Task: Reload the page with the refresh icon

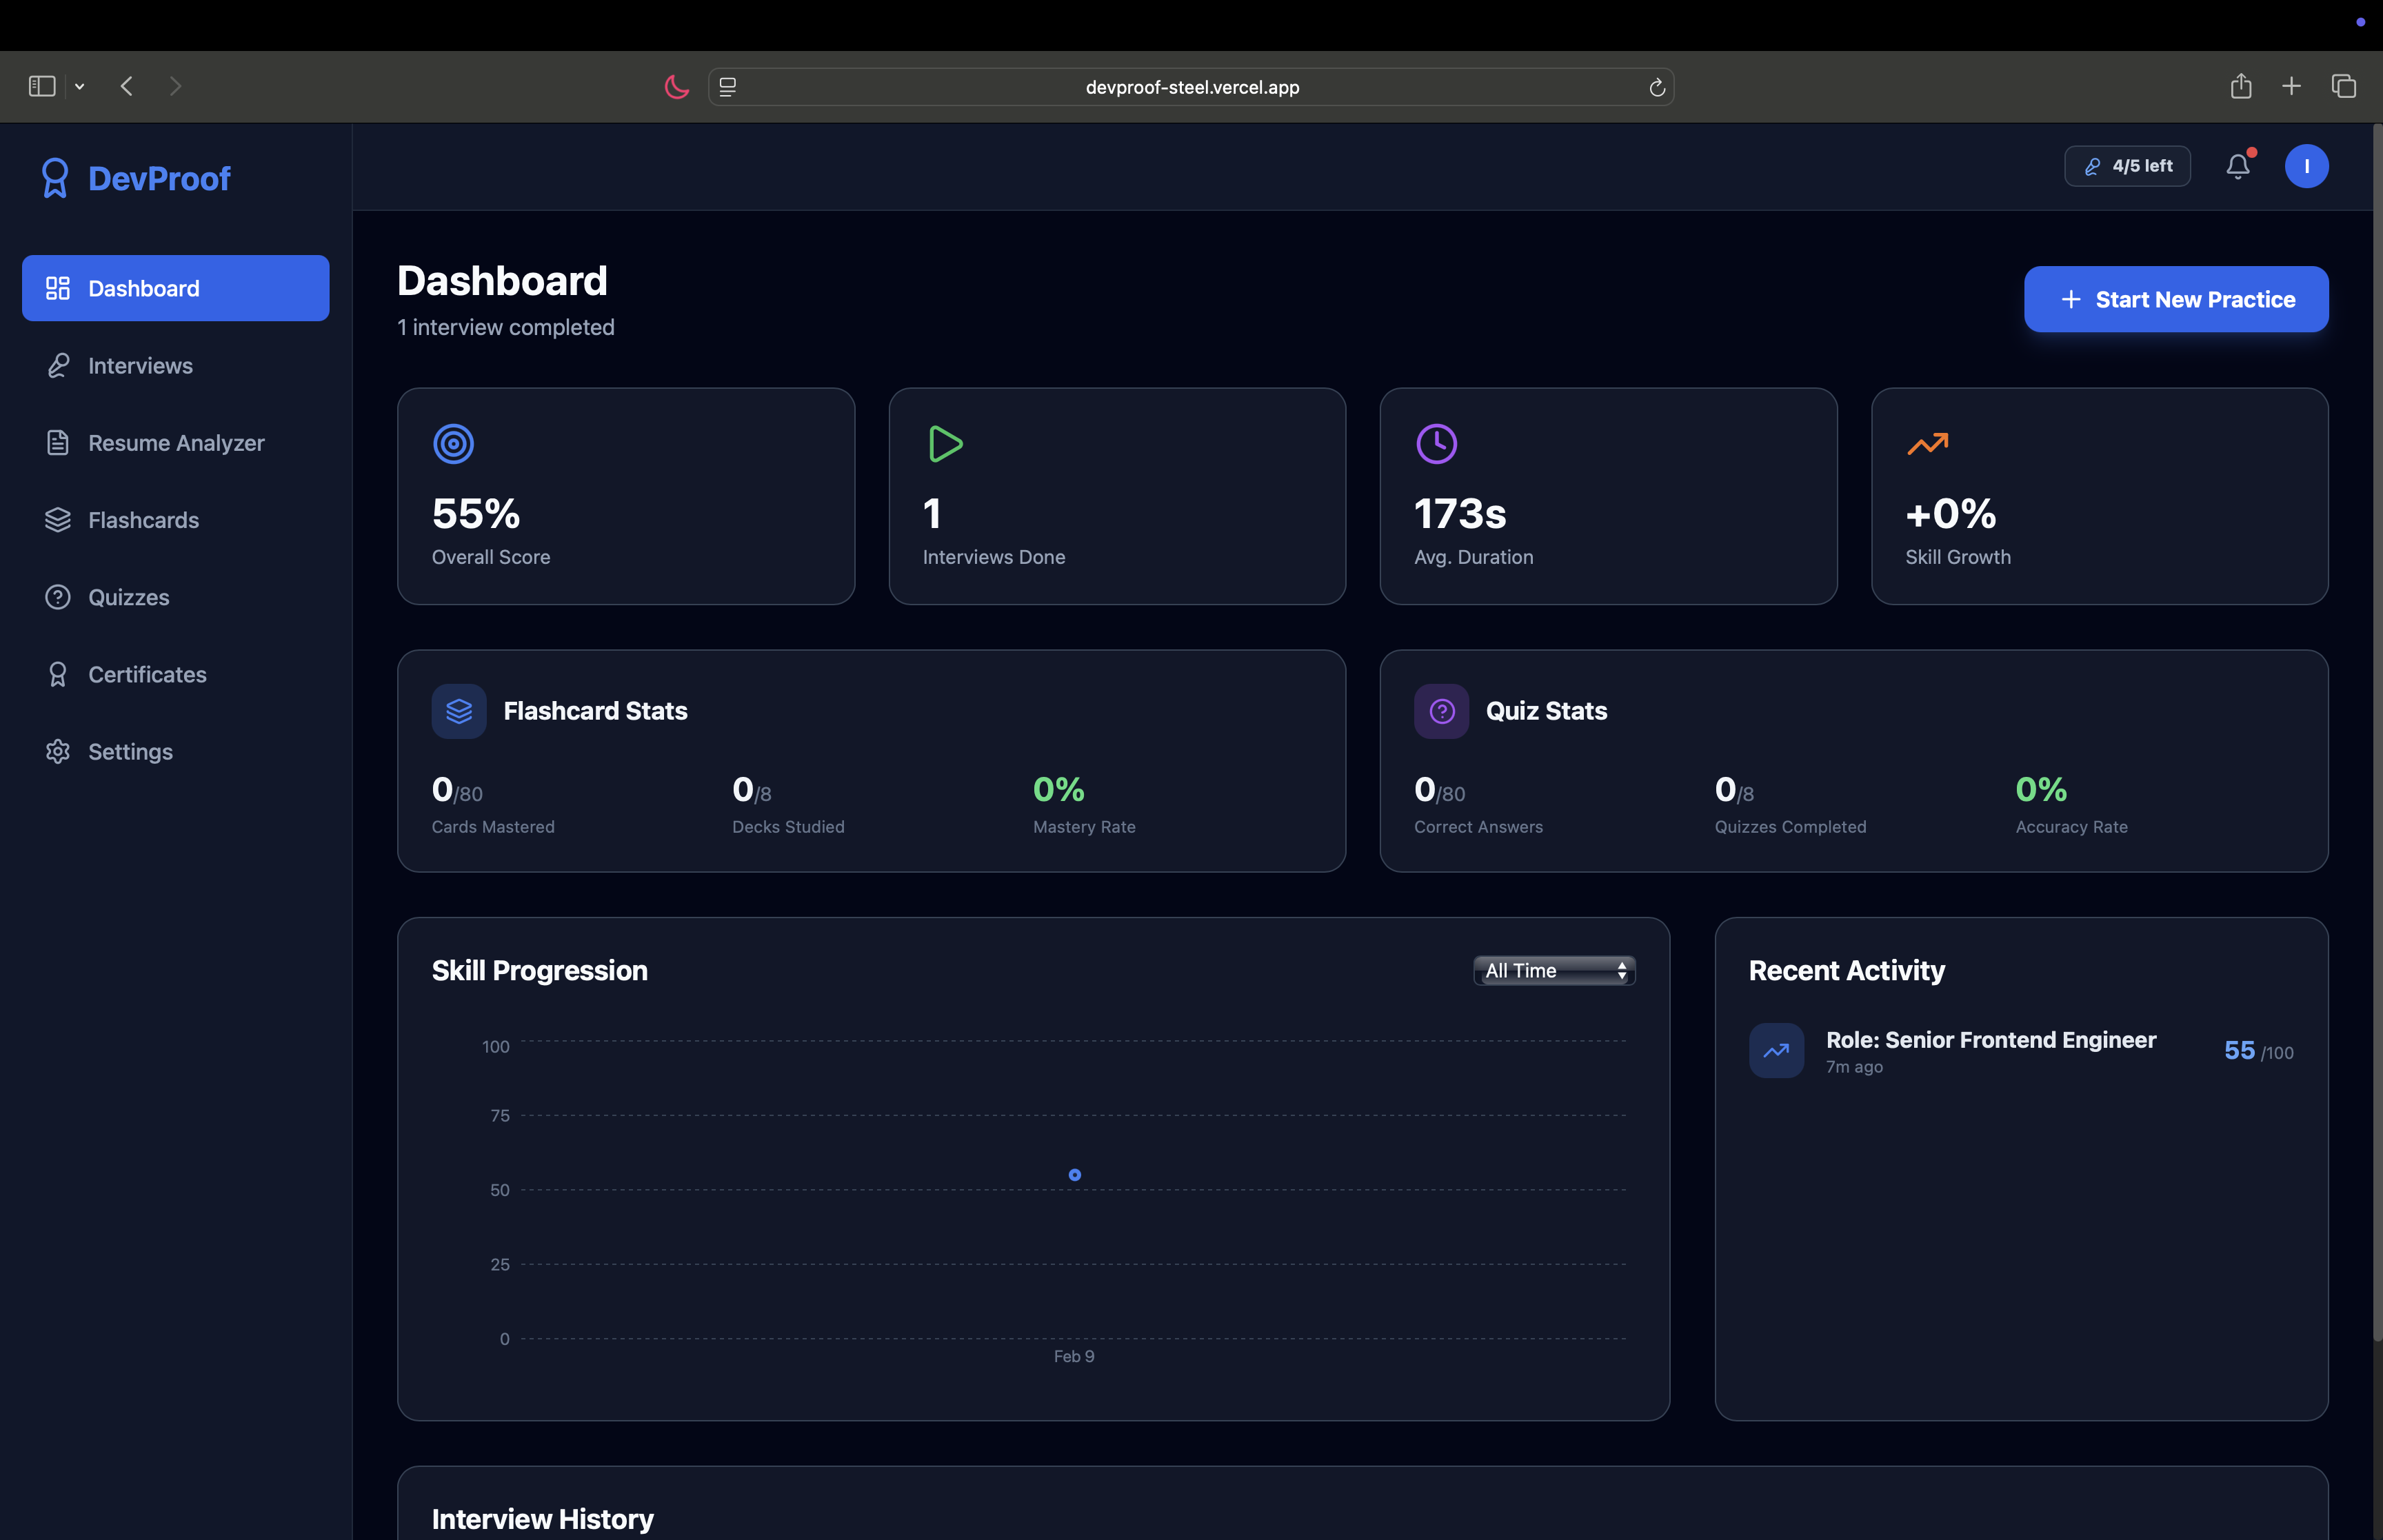Action: (1656, 87)
